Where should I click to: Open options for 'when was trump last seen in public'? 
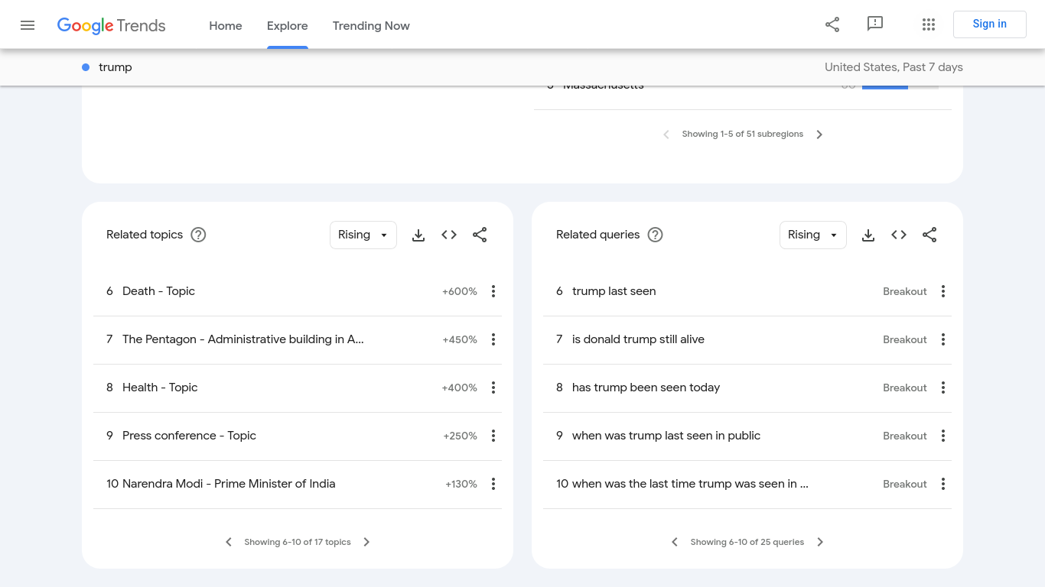(943, 436)
